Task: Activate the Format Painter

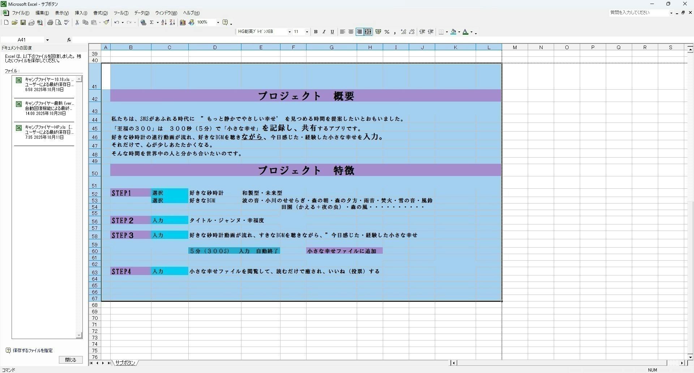Action: pos(106,22)
